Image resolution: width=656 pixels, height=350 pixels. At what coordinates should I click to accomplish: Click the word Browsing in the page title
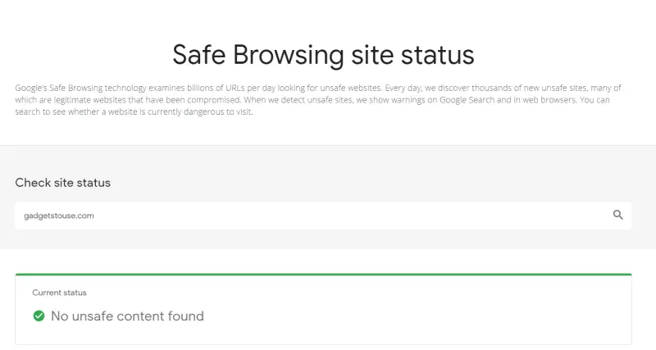(289, 55)
